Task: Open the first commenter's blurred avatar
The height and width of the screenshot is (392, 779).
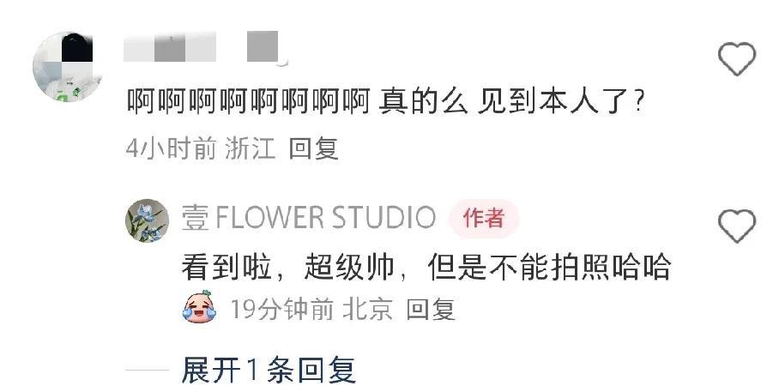Action: tap(68, 67)
